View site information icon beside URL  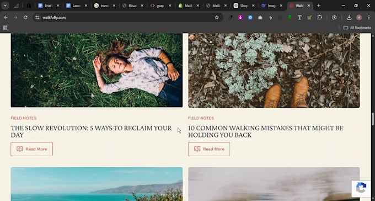tap(37, 18)
